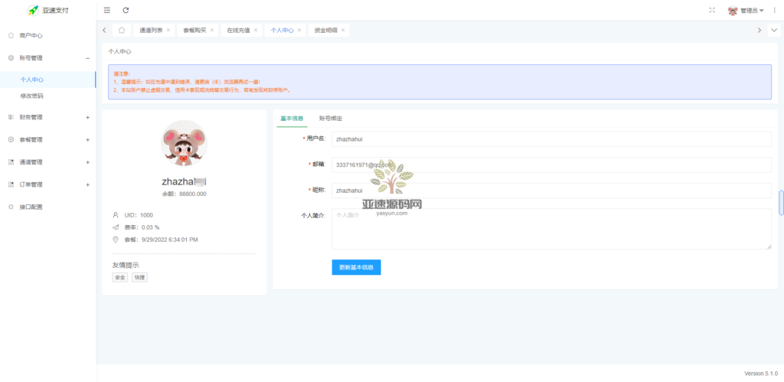Open the vertical three-dot more menu

775,10
